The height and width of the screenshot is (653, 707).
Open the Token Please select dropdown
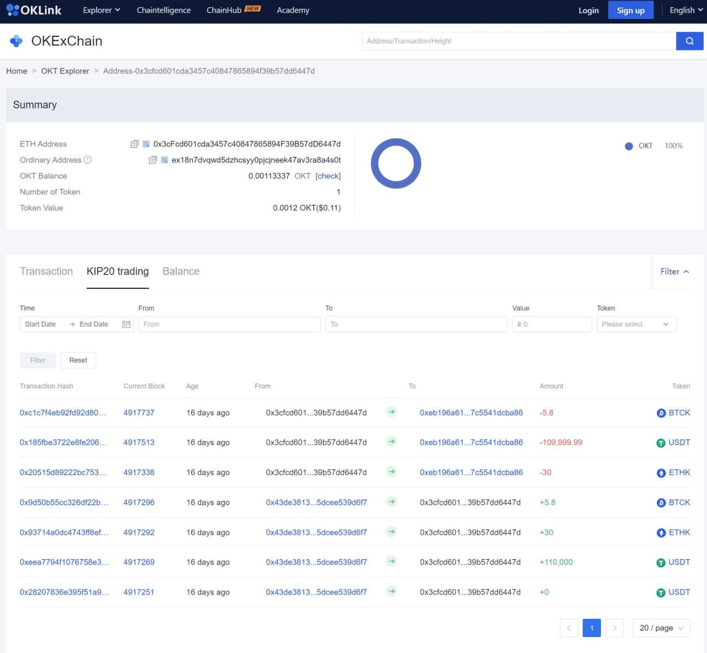[x=636, y=324]
